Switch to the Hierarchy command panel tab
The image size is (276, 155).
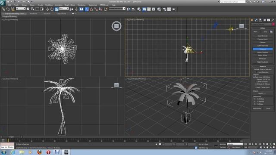point(260,20)
